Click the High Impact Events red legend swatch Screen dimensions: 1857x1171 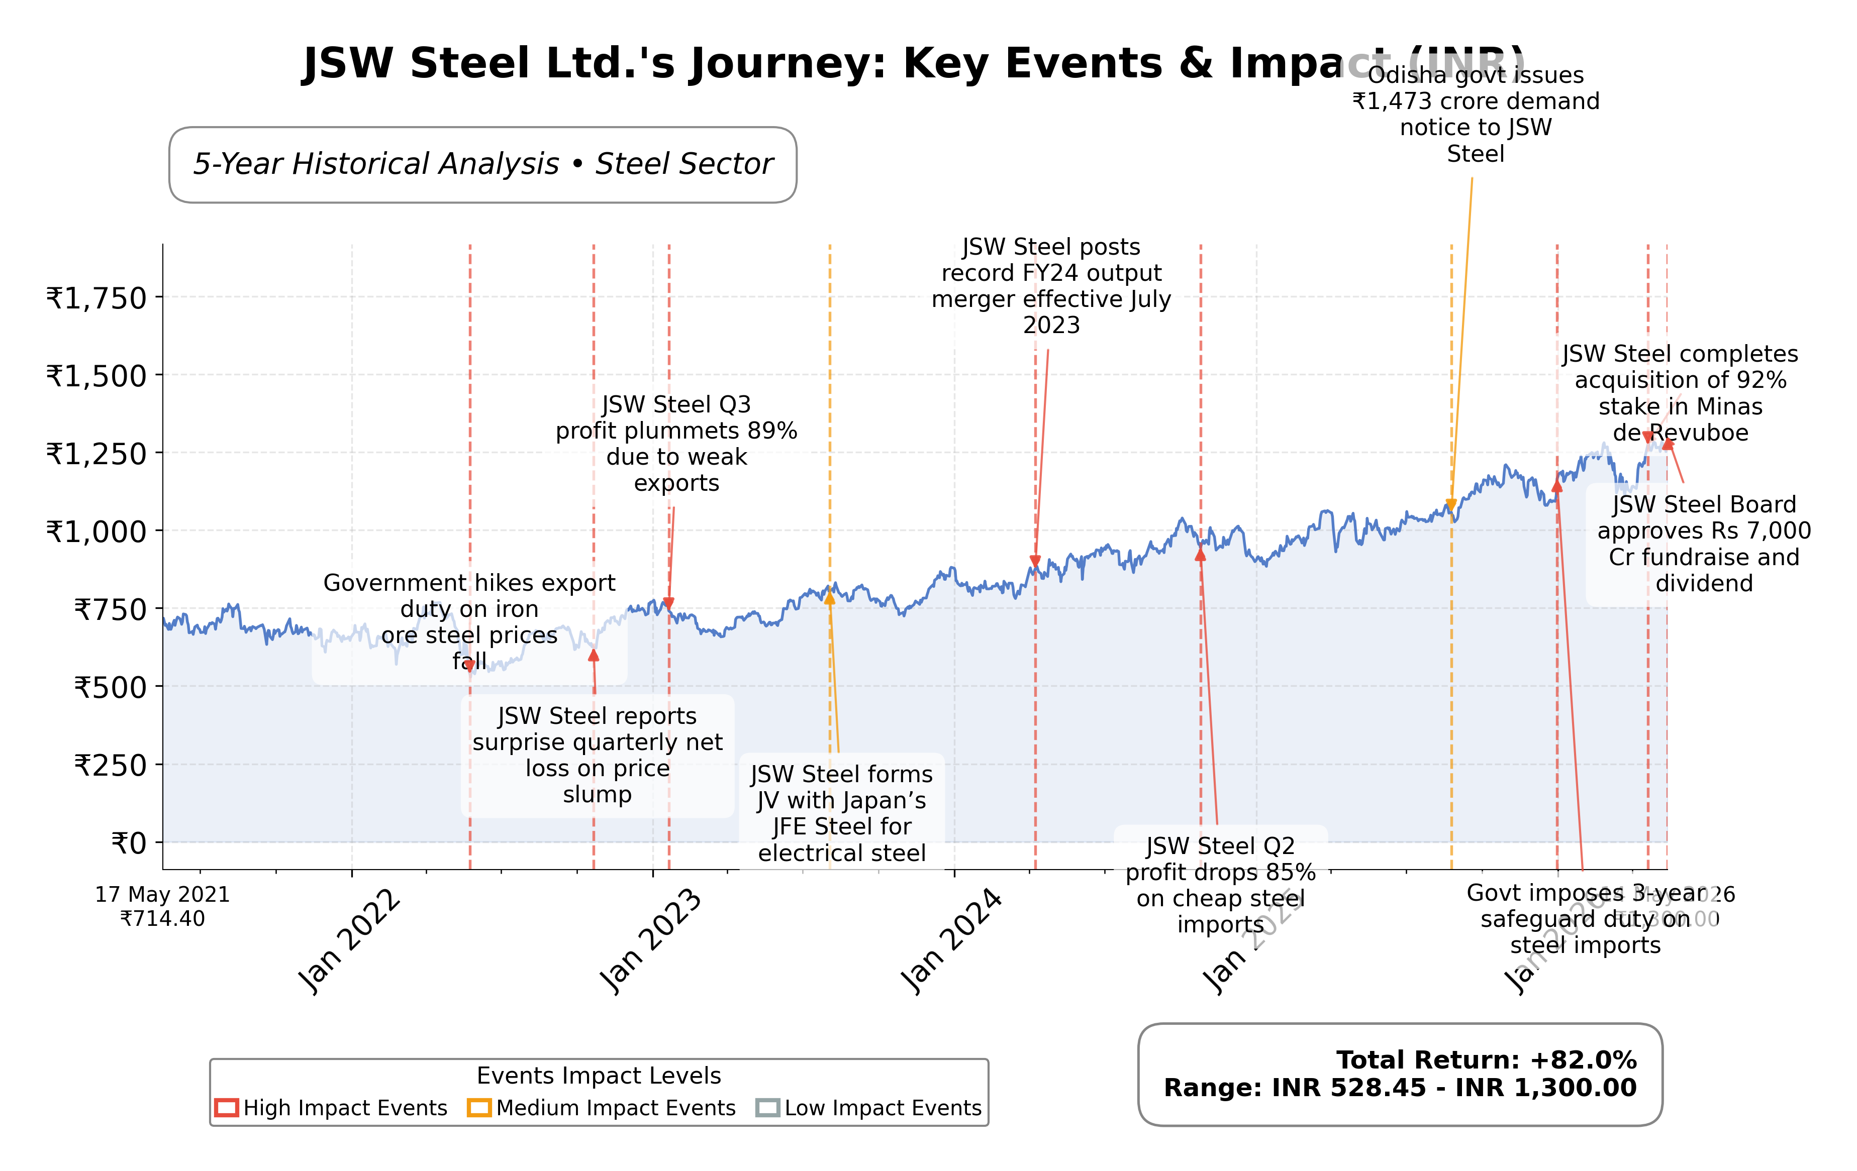[x=227, y=1108]
